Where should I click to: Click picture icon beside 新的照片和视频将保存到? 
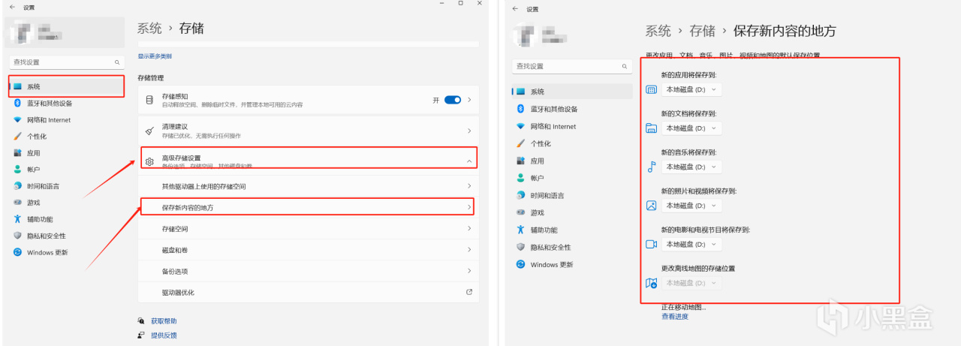coord(651,205)
